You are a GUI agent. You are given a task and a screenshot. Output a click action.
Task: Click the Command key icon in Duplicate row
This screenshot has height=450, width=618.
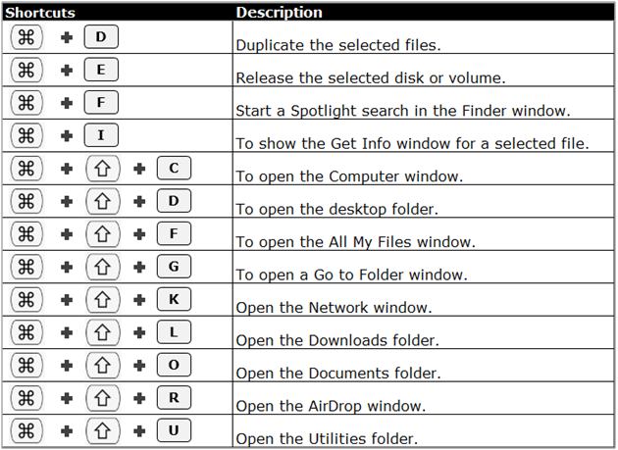click(x=26, y=37)
